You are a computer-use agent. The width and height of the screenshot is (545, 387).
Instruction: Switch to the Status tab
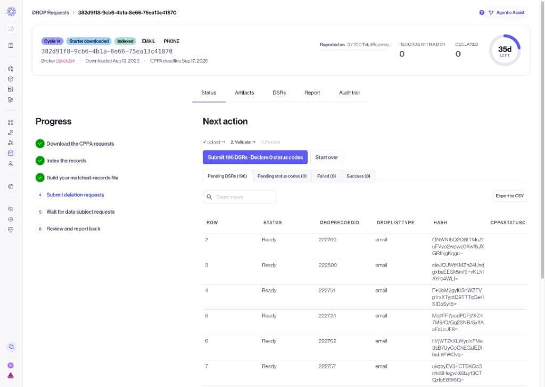coord(209,92)
